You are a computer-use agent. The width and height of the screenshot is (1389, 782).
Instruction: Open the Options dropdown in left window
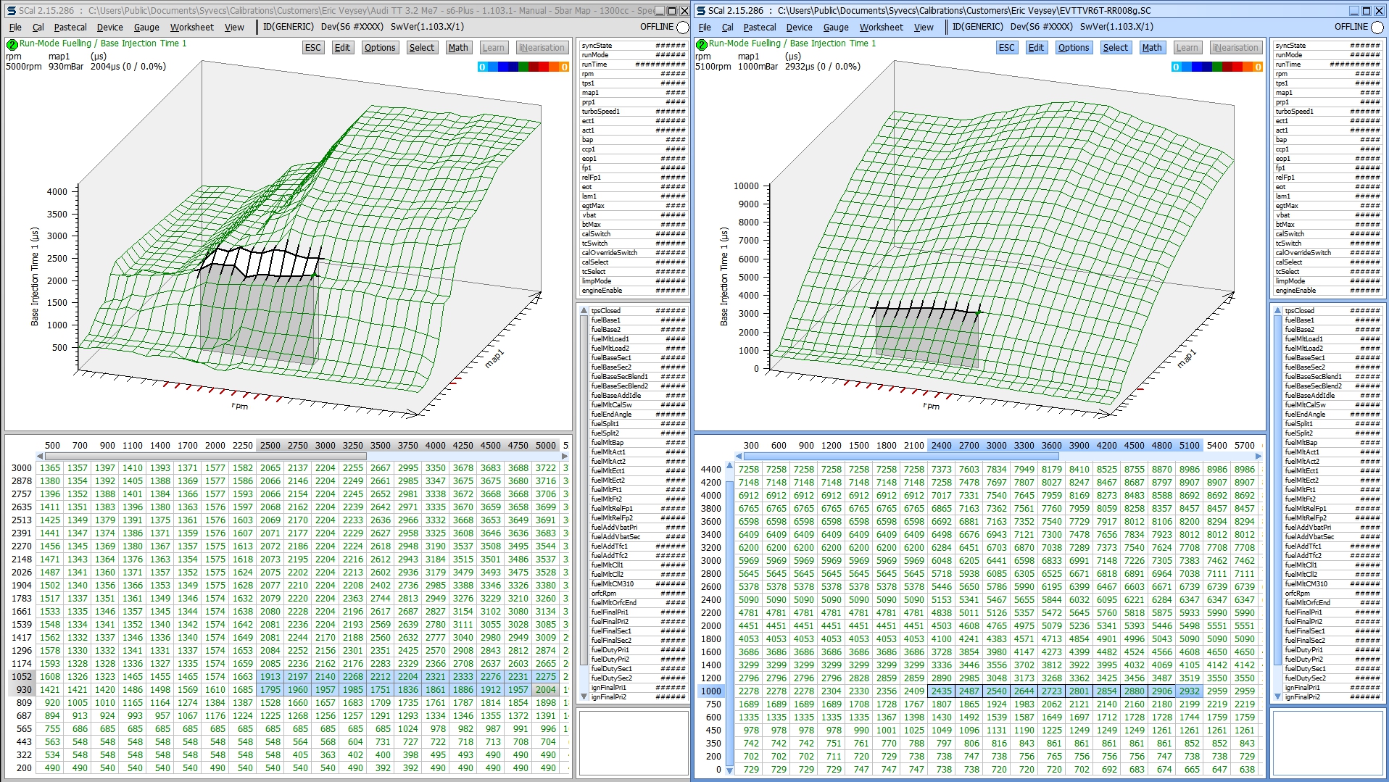pos(380,48)
